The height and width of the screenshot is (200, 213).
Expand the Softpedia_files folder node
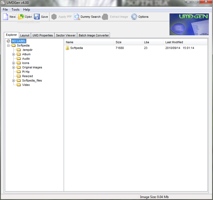[x=13, y=80]
